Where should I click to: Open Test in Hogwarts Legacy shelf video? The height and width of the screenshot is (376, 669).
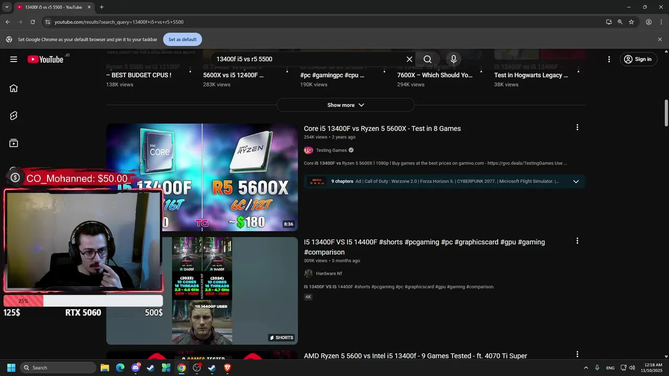point(531,75)
